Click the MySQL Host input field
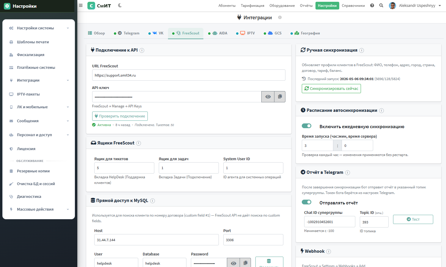 [156, 240]
